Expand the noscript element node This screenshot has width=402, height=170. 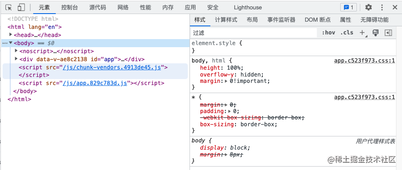click(16, 51)
